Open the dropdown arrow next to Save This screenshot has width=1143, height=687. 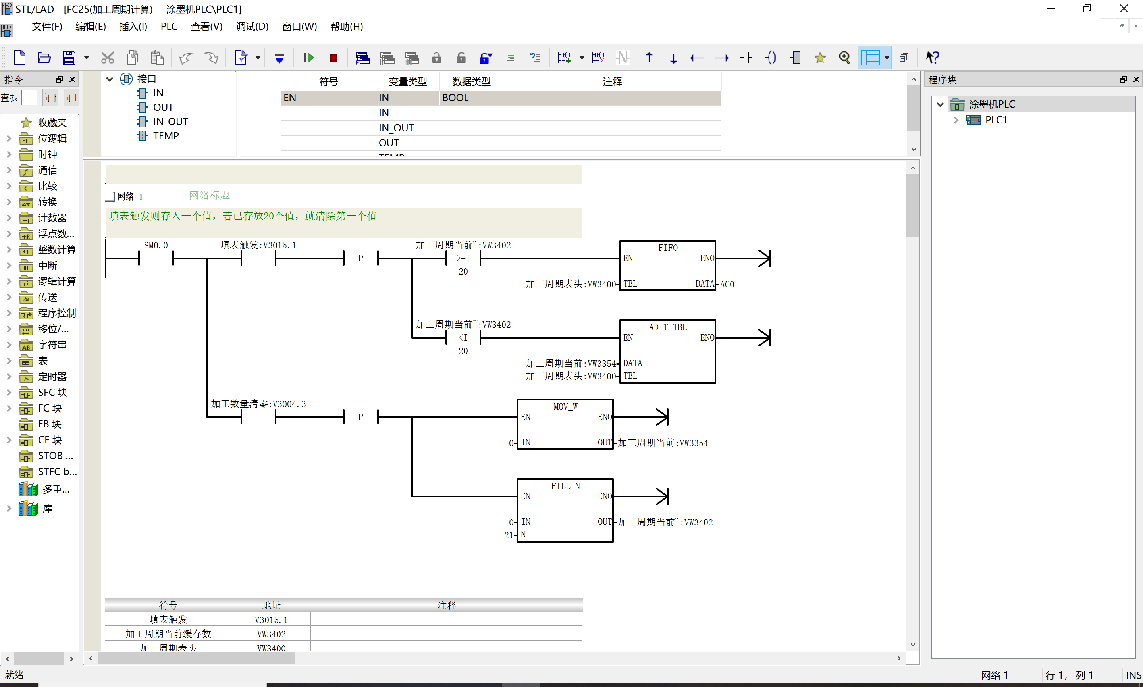(x=86, y=58)
